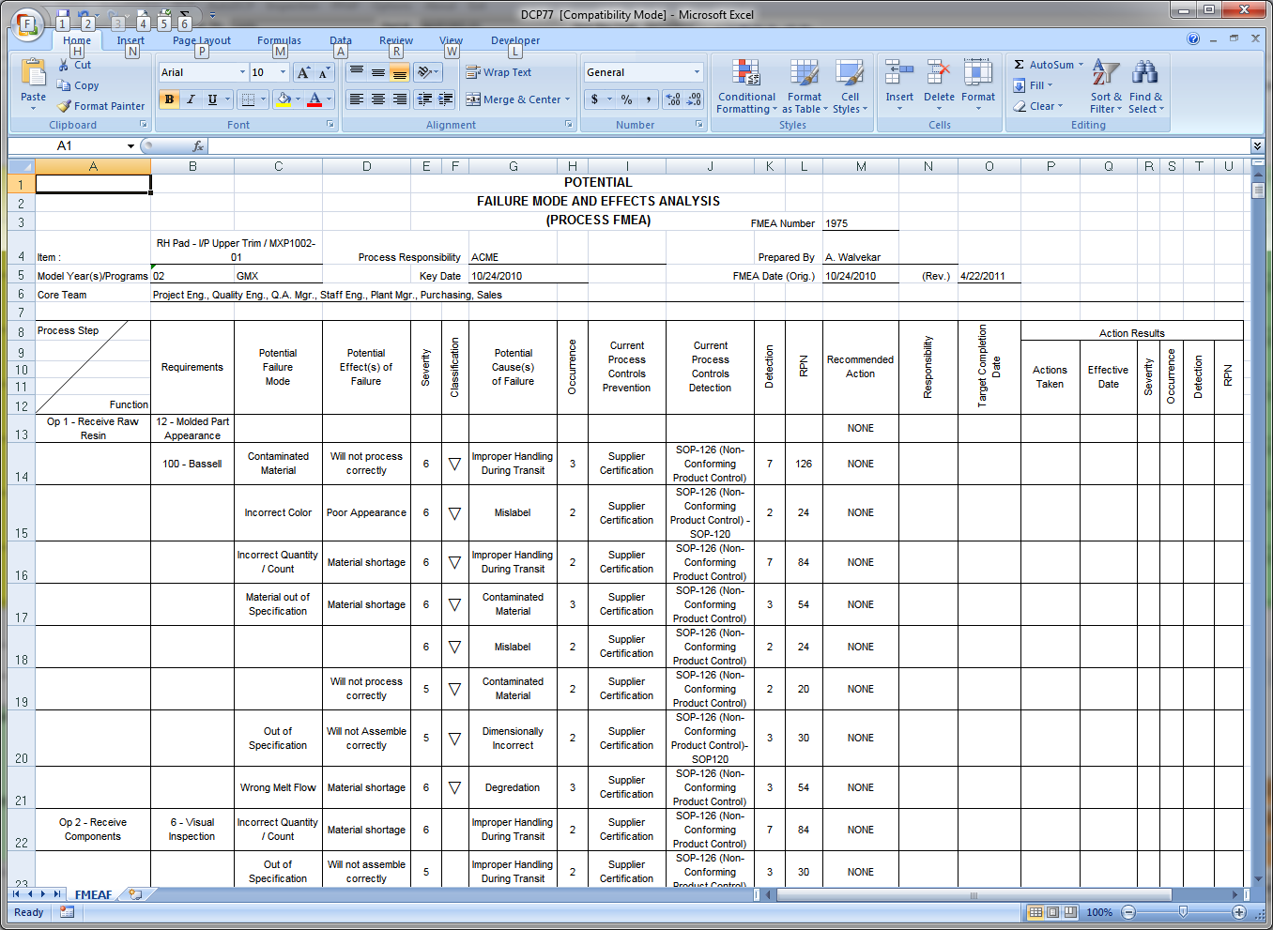Apply Percent Style number format
This screenshot has height=930, width=1273.
coord(626,99)
